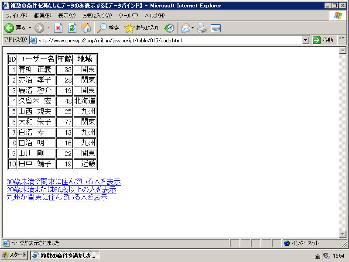Refresh the page with the Refresh icon
349x262 pixels.
pos(72,28)
